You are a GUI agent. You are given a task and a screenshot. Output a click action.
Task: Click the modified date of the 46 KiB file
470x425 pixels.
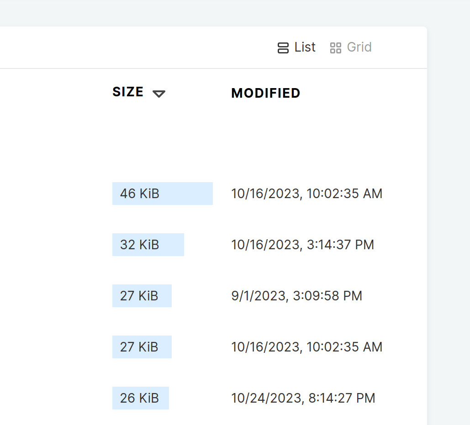pyautogui.click(x=307, y=194)
